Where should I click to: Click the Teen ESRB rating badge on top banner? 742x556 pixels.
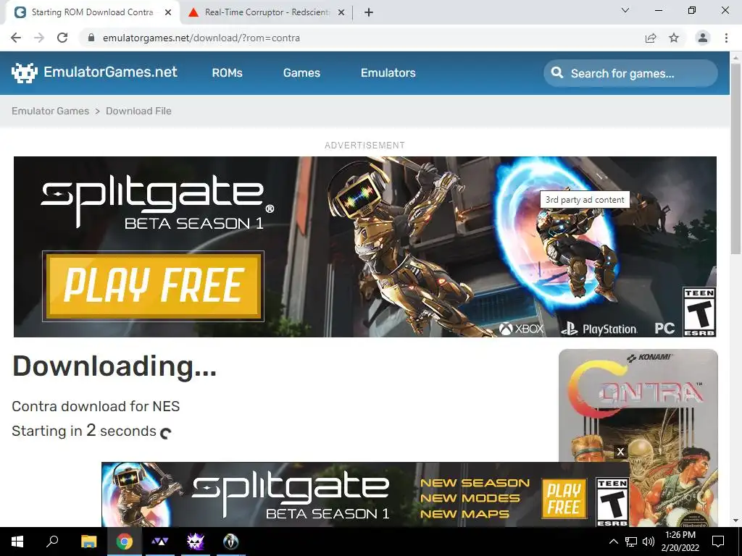click(x=699, y=311)
